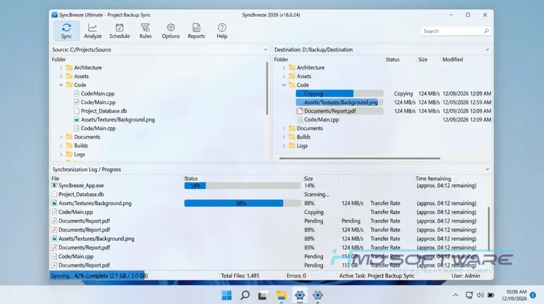
Task: Select CodeMain.cpp in source tree
Action: click(98, 94)
